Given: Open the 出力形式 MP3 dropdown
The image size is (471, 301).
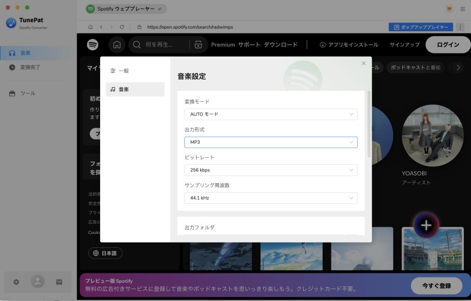Looking at the screenshot, I should click(x=271, y=142).
